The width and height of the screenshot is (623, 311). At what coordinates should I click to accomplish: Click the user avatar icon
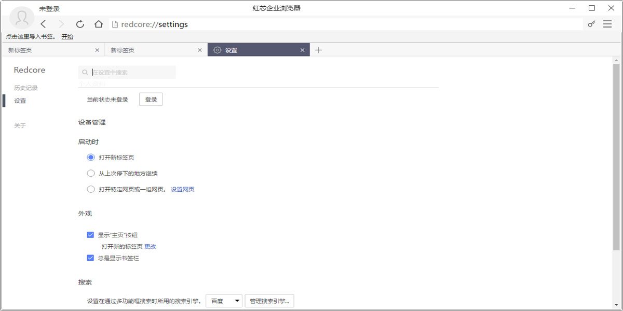point(21,18)
